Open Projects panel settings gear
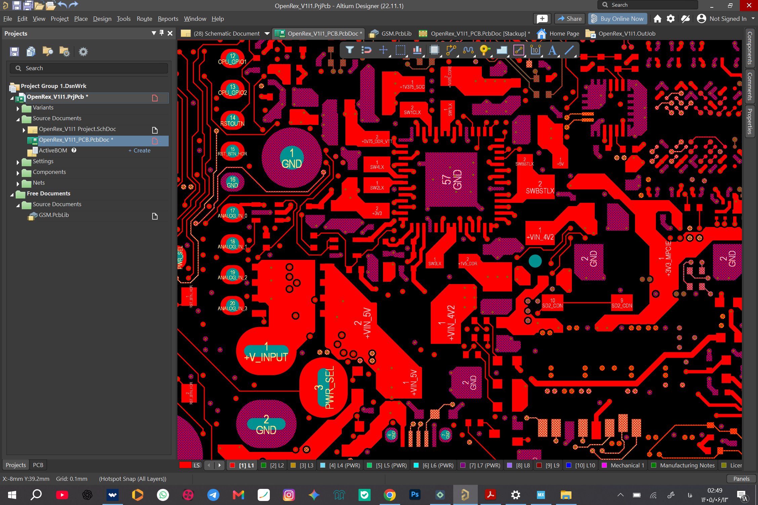Viewport: 758px width, 505px height. tap(83, 51)
